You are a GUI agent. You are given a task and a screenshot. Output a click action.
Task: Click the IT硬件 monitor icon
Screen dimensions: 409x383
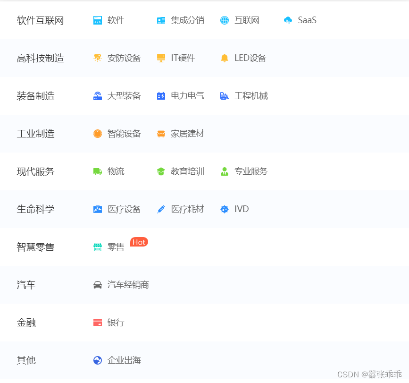[x=161, y=58]
